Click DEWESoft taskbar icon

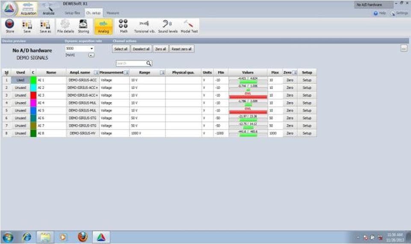click(101, 237)
